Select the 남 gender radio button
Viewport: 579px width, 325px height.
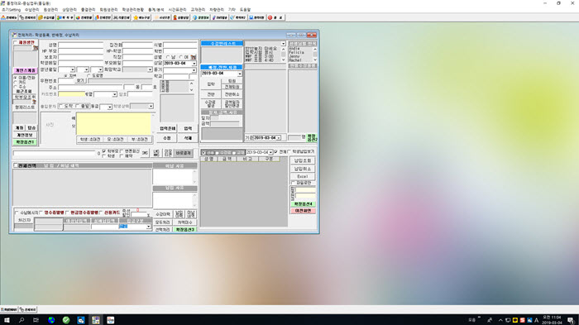pyautogui.click(x=169, y=57)
